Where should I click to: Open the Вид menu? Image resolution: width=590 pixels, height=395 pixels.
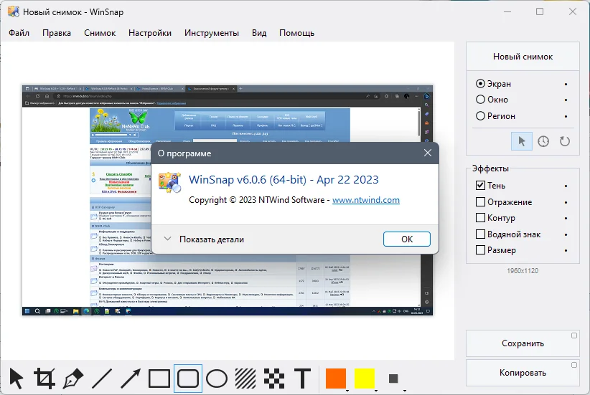(259, 33)
